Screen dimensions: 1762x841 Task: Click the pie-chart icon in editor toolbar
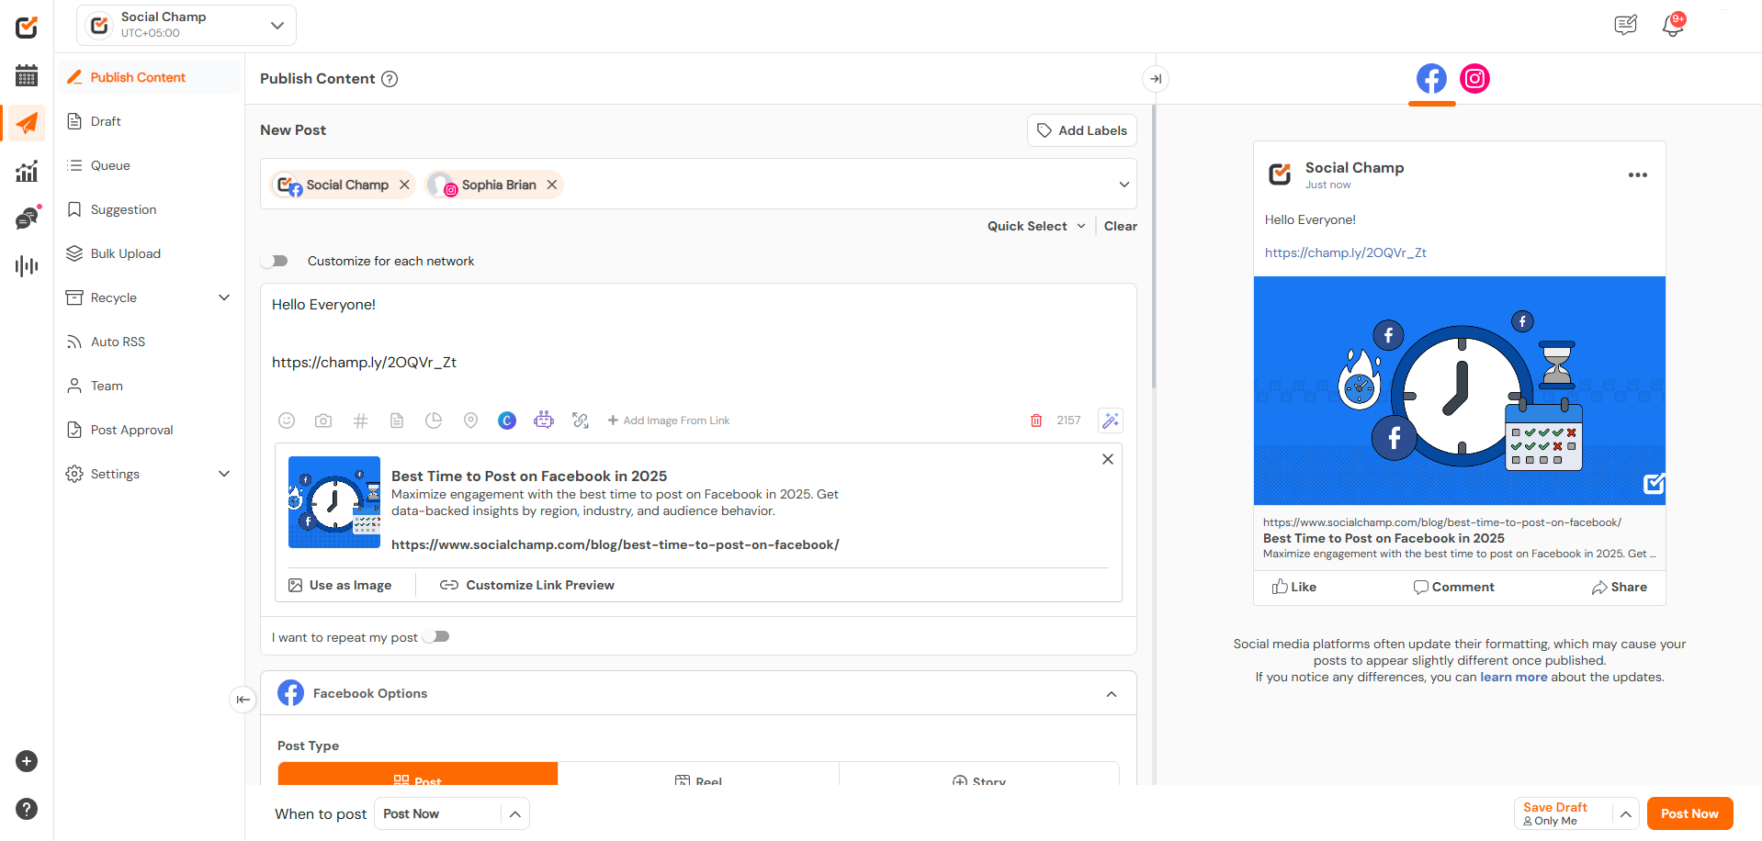[434, 420]
